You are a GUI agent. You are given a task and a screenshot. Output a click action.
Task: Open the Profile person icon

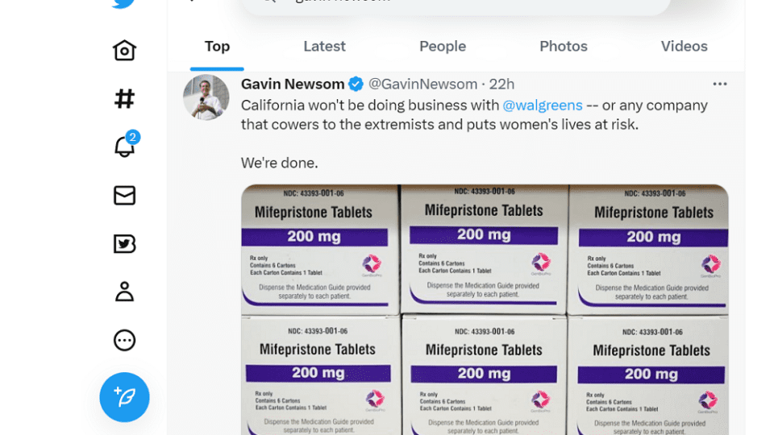point(124,292)
